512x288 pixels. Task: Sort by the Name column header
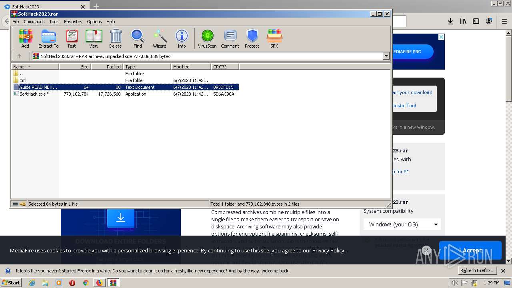coord(35,67)
